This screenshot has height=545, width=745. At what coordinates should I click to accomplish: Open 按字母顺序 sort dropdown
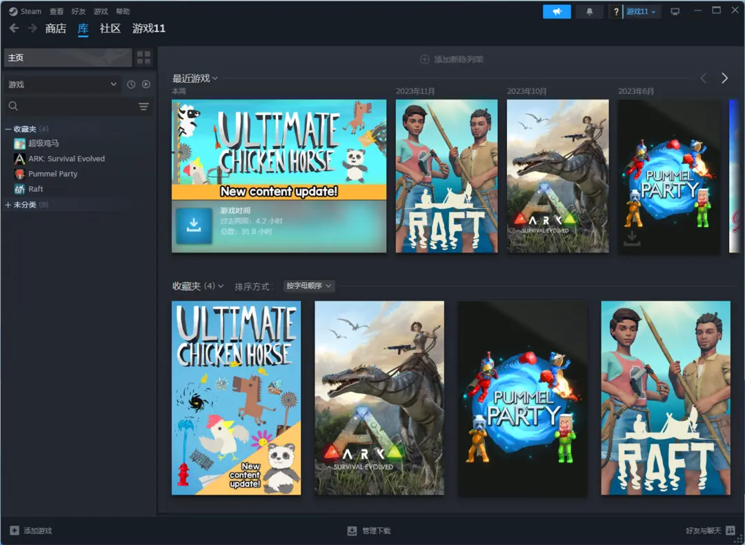[309, 286]
